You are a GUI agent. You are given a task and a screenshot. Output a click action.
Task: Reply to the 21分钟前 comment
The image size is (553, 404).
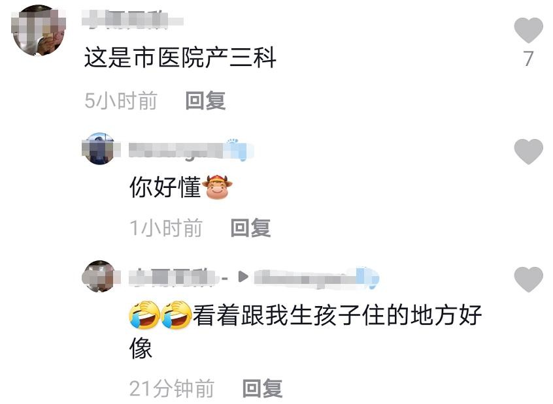click(x=262, y=388)
